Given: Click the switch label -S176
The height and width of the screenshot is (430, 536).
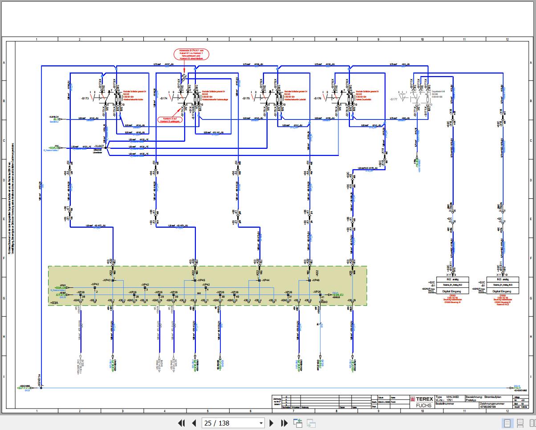Looking at the screenshot, I should (317, 98).
